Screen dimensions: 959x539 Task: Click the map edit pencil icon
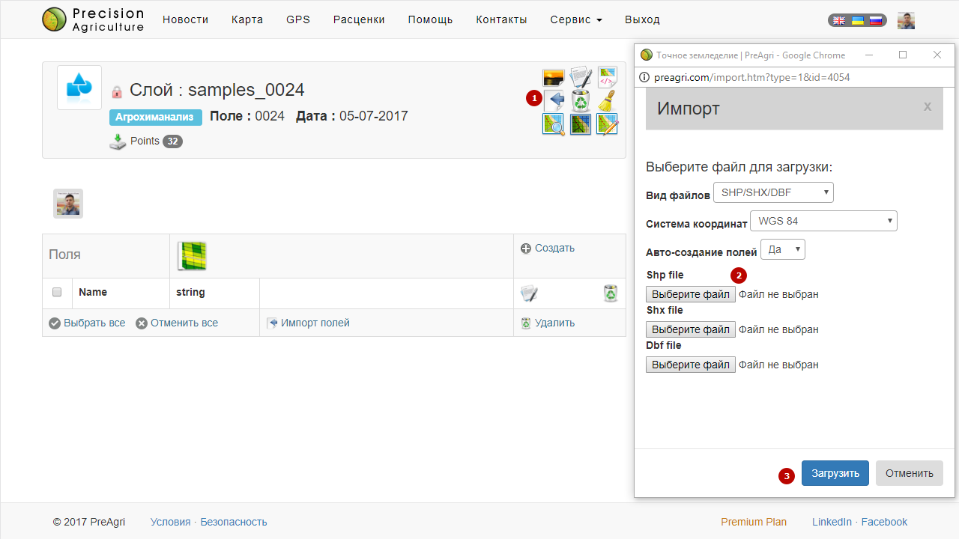[607, 124]
